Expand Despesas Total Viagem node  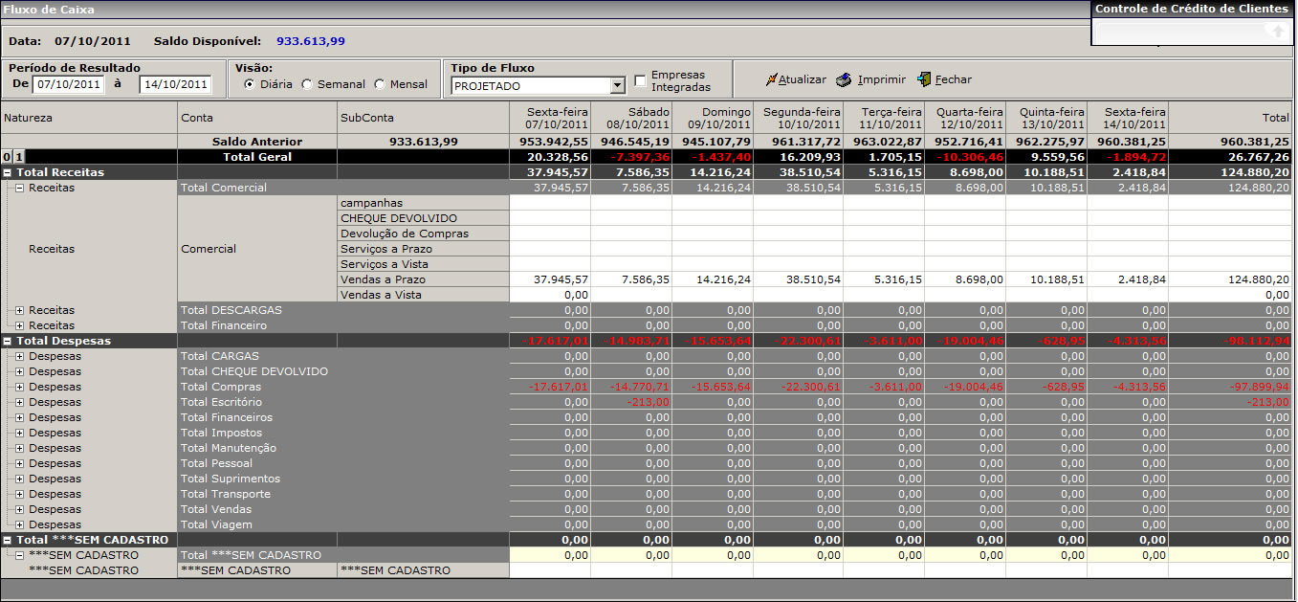click(20, 524)
